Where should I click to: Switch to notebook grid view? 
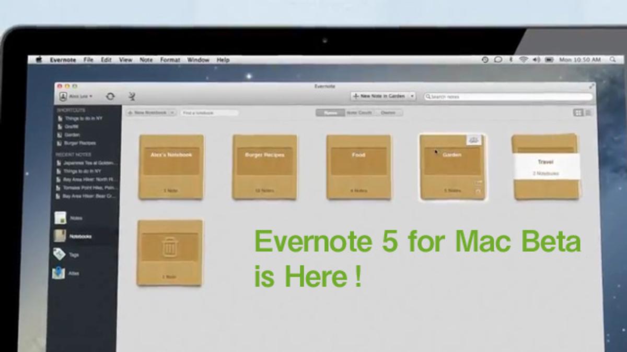coord(578,113)
